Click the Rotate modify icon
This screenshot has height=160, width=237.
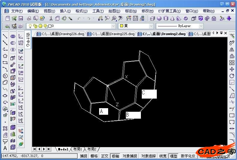pyautogui.click(x=232, y=76)
